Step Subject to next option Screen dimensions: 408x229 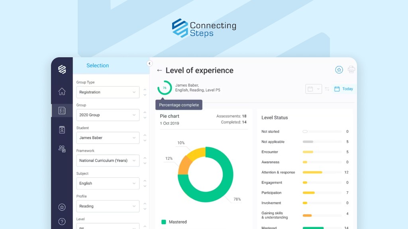point(145,186)
